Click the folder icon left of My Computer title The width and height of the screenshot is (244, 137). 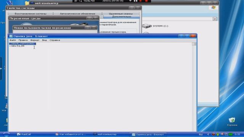coord(27,3)
